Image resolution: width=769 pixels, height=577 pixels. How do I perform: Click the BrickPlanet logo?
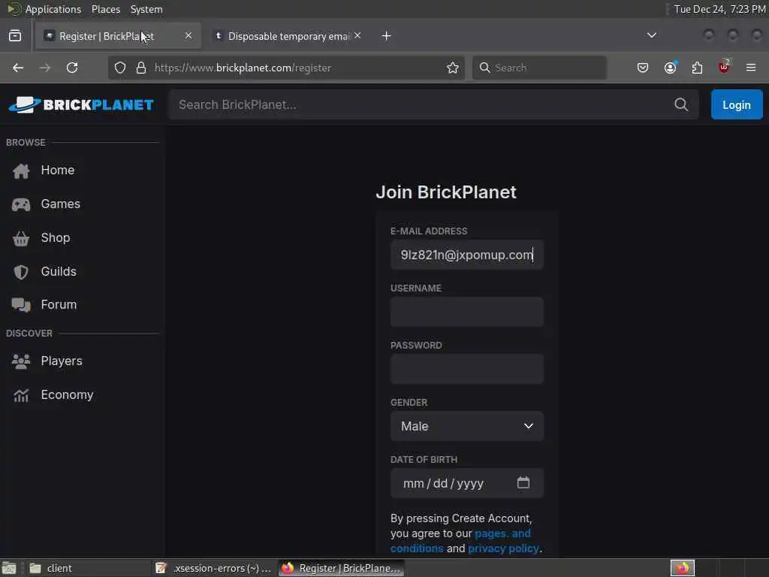pos(81,104)
